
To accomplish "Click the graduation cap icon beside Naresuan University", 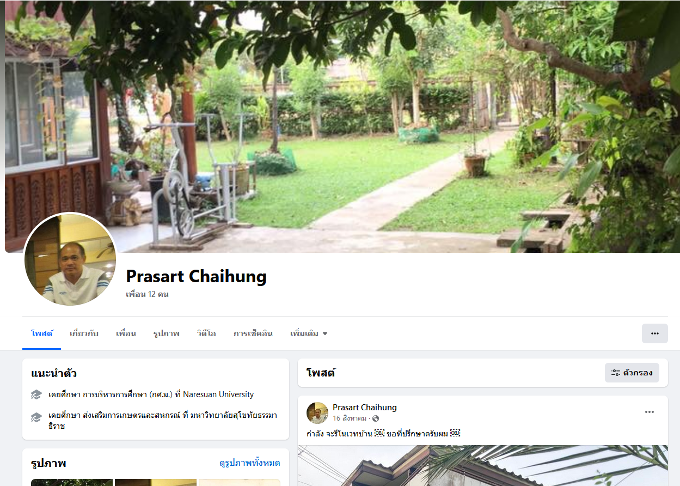I will click(x=36, y=394).
